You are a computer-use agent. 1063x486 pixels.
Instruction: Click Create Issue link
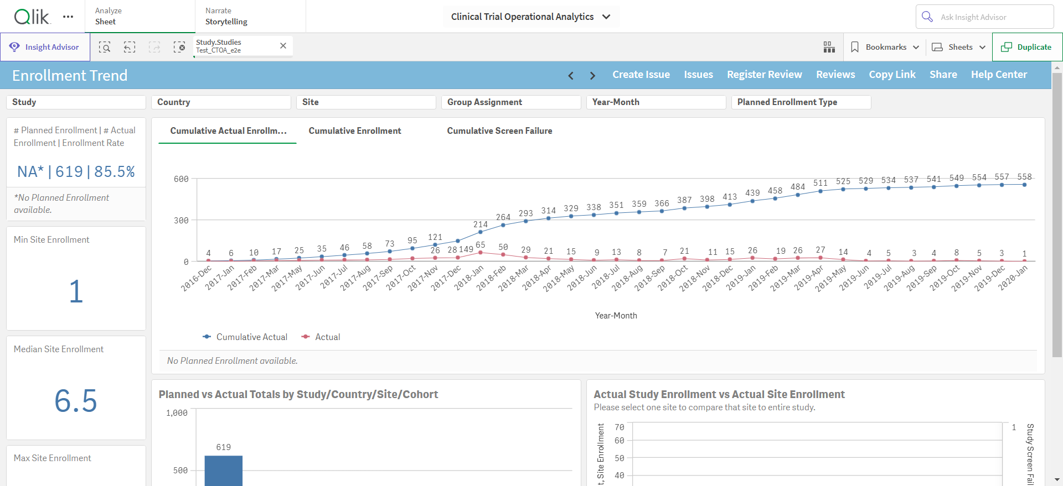(641, 75)
